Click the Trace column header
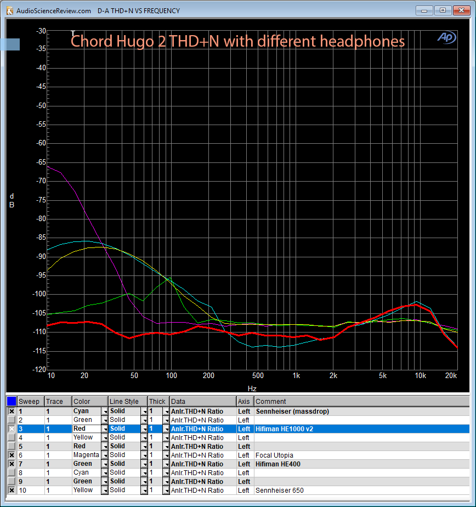Viewport: 476px width, 507px height. [58, 401]
